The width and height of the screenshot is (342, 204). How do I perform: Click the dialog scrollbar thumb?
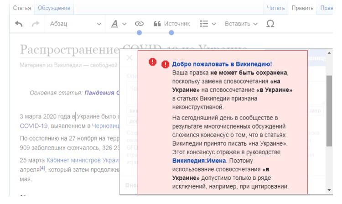pos(329,111)
